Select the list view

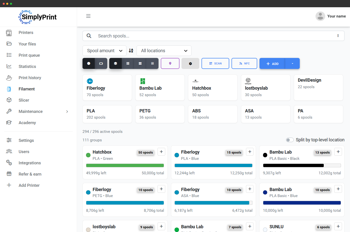(152, 63)
